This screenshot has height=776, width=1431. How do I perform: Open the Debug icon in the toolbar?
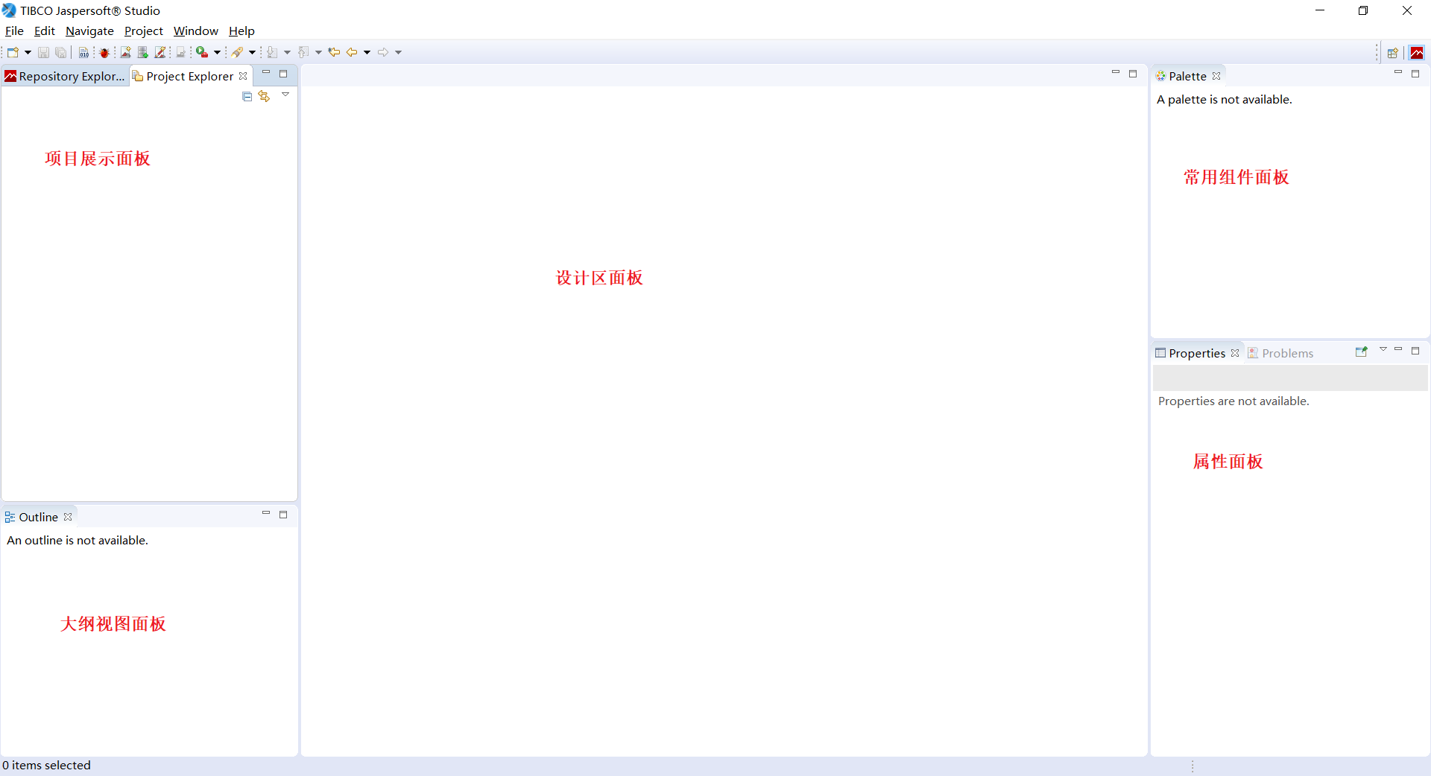point(104,52)
